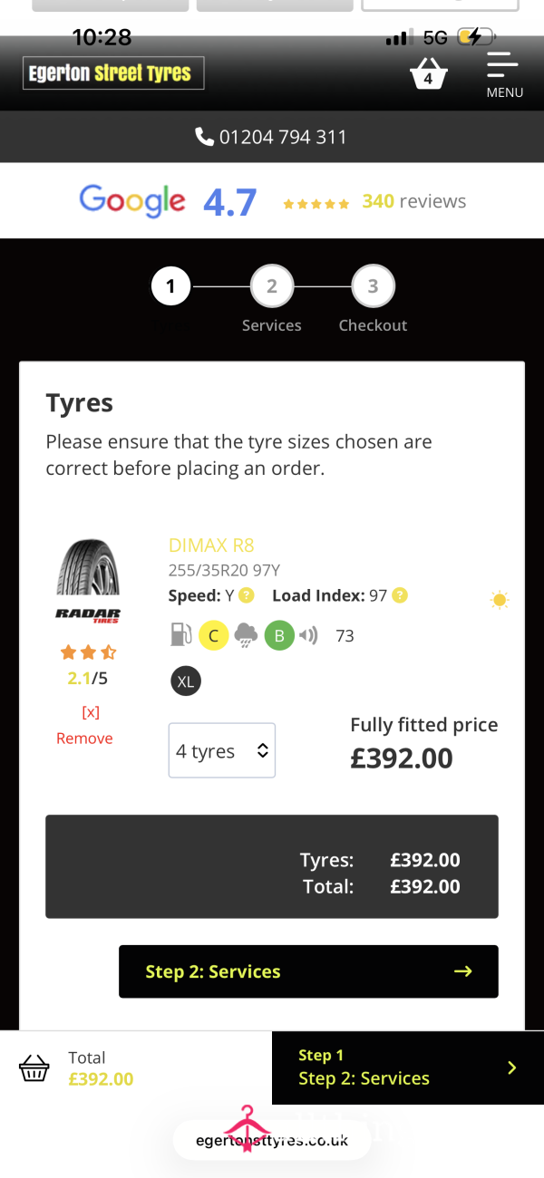Select the step 1 circle
544x1178 pixels.
pyautogui.click(x=170, y=287)
